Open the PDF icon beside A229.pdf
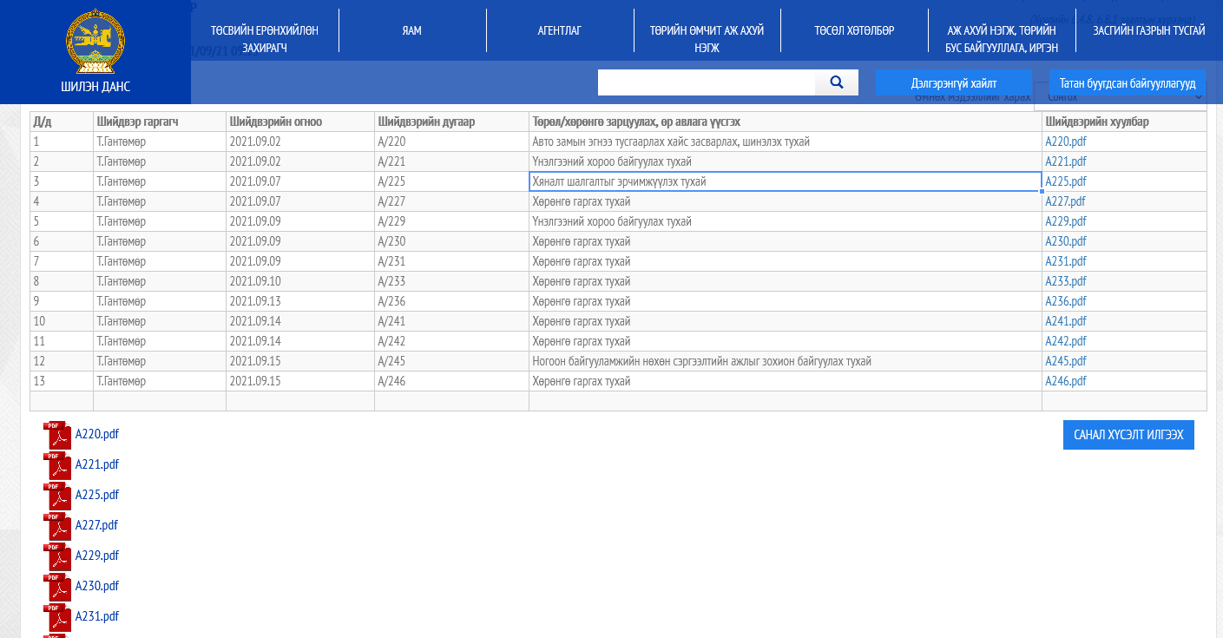The height and width of the screenshot is (638, 1223). click(x=58, y=556)
